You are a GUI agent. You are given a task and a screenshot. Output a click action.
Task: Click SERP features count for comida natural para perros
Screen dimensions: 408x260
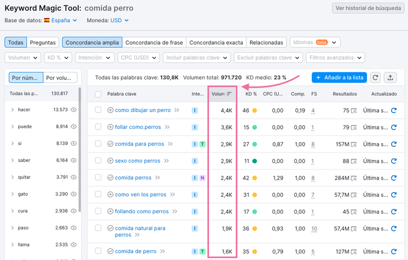(314, 229)
